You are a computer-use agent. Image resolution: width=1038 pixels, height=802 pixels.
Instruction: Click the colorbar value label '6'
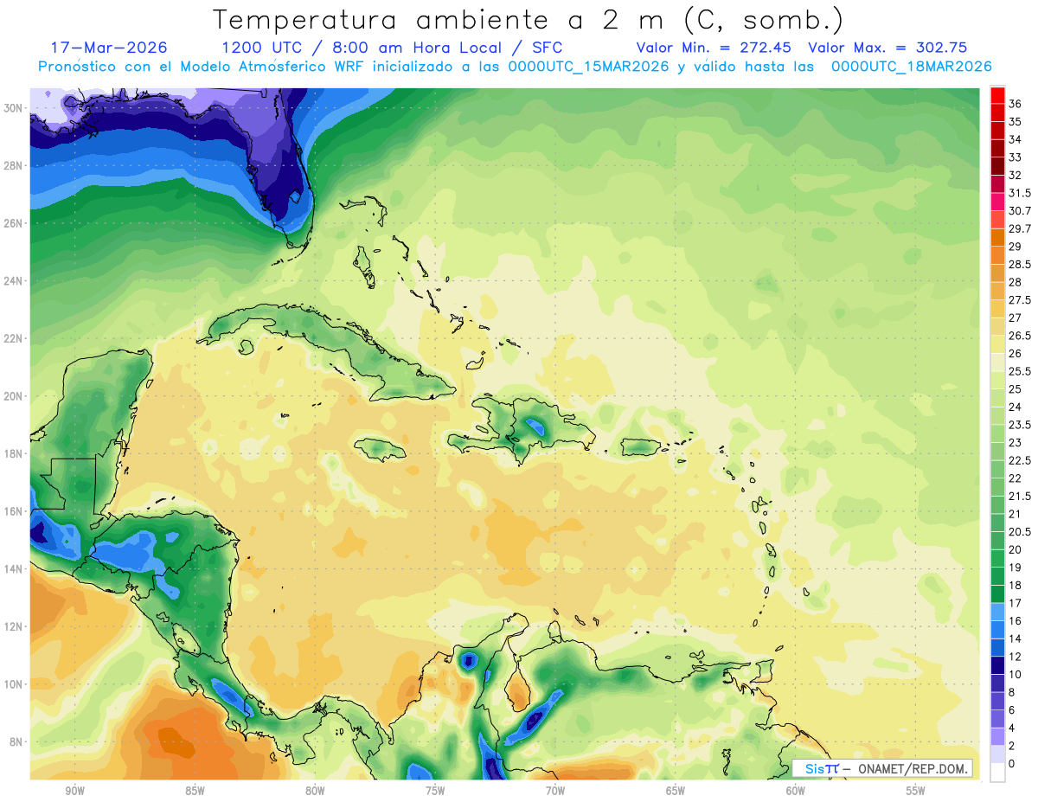tap(1012, 710)
